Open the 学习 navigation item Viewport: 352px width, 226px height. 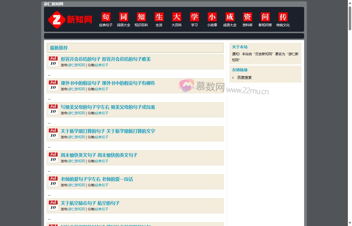coord(195,25)
